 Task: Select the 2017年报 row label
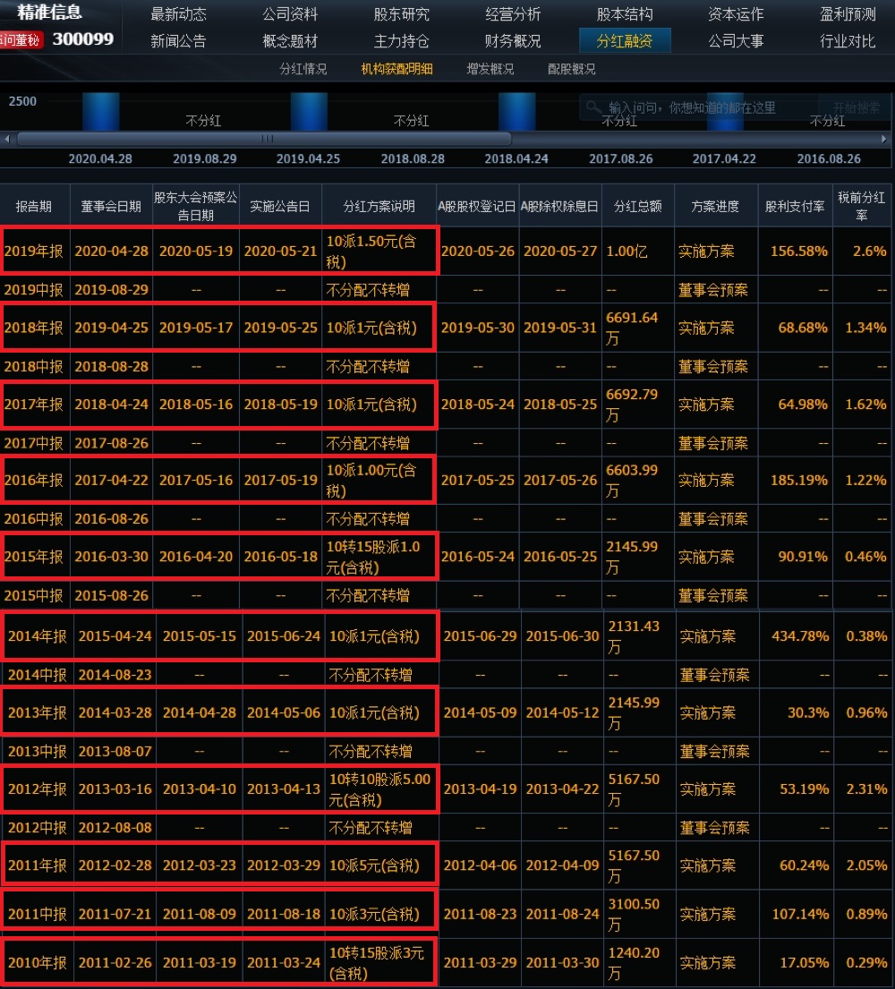click(33, 405)
